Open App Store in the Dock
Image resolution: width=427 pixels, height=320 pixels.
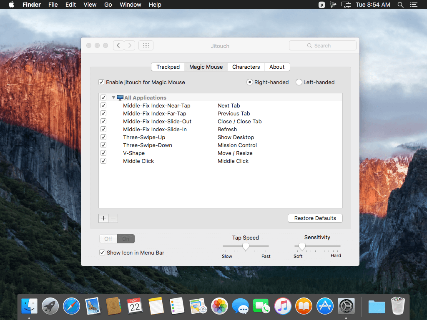click(x=325, y=306)
